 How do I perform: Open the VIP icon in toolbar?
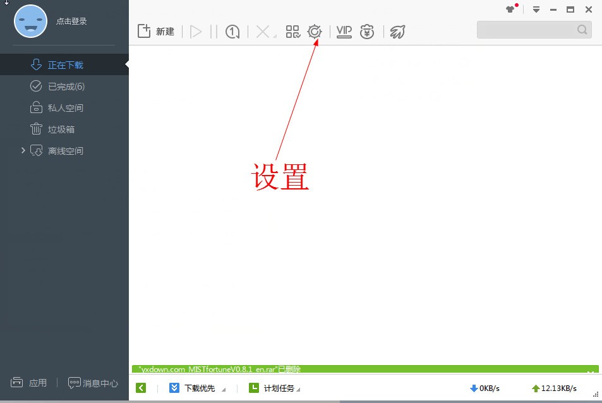coord(344,32)
